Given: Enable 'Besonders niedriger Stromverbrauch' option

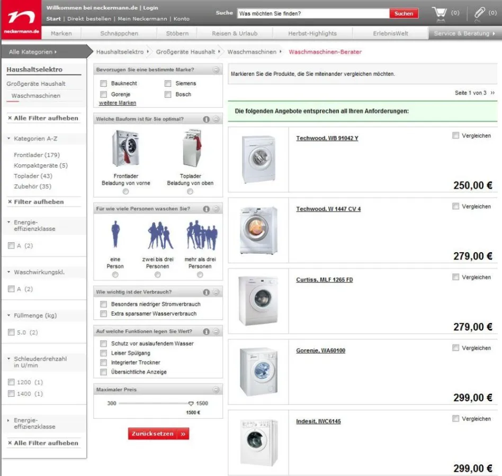Looking at the screenshot, I should [x=104, y=305].
